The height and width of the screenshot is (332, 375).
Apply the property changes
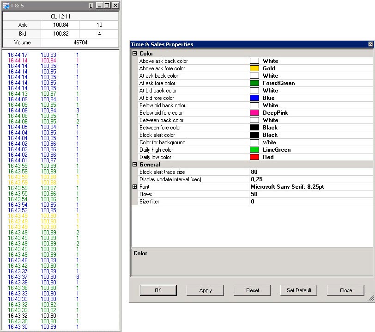click(206, 290)
